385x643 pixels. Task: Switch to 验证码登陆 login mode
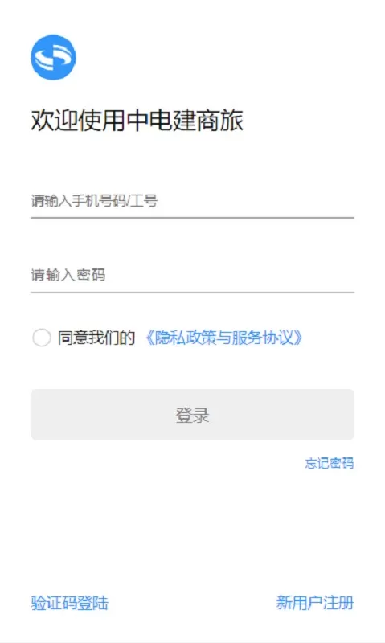[70, 603]
